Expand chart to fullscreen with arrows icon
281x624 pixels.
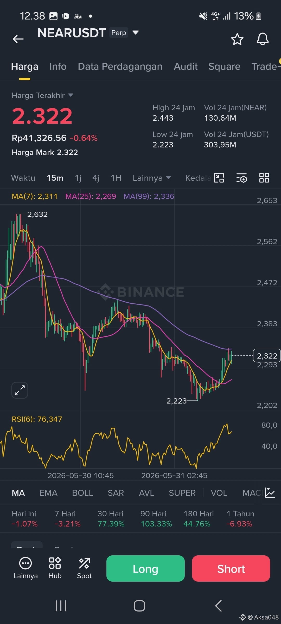(x=20, y=390)
